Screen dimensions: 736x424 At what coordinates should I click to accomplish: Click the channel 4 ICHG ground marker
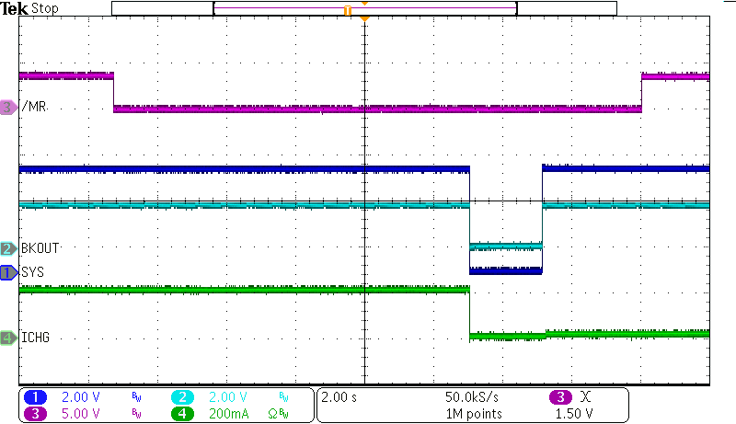tap(8, 338)
